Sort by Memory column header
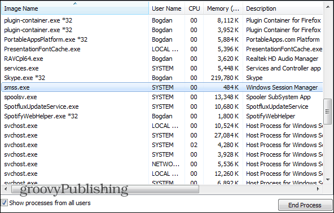Image resolution: width=334 pixels, height=213 pixels. click(x=223, y=8)
